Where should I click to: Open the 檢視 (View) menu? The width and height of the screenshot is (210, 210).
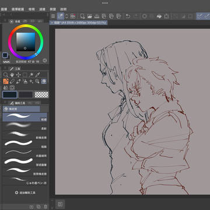(x=32, y=9)
